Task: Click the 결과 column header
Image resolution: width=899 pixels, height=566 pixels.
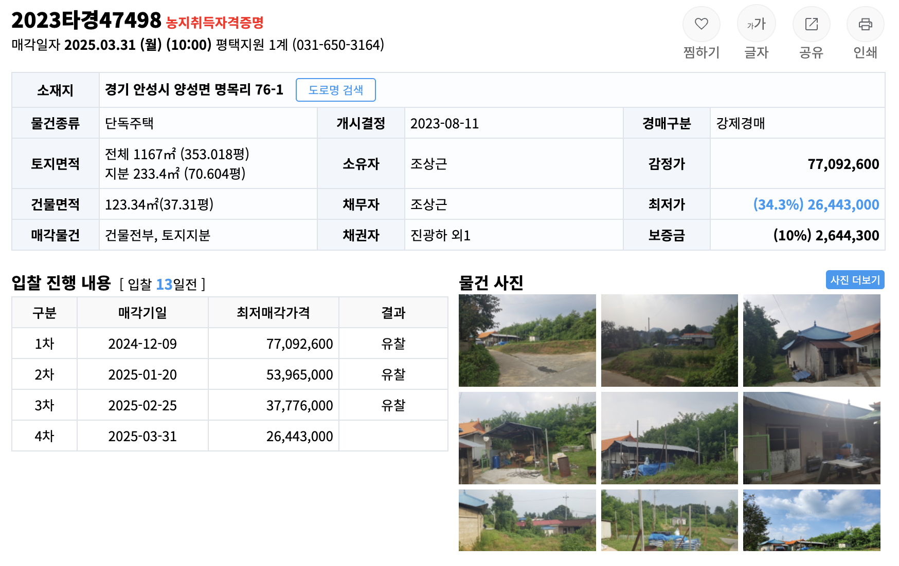Action: [x=393, y=313]
